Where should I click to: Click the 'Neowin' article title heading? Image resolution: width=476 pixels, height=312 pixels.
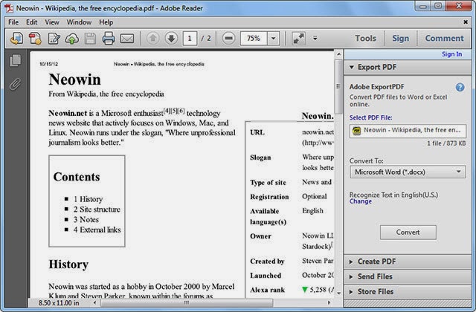coord(74,79)
